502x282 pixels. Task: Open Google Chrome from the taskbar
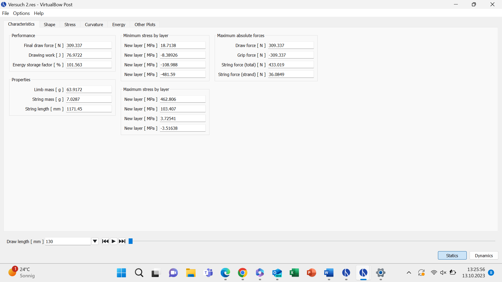tap(243, 273)
